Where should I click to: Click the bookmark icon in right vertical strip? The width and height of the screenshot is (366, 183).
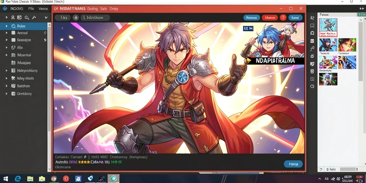(312, 26)
